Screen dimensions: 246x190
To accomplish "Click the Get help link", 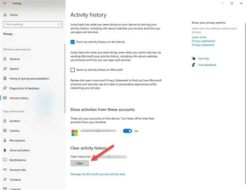I will [203, 59].
